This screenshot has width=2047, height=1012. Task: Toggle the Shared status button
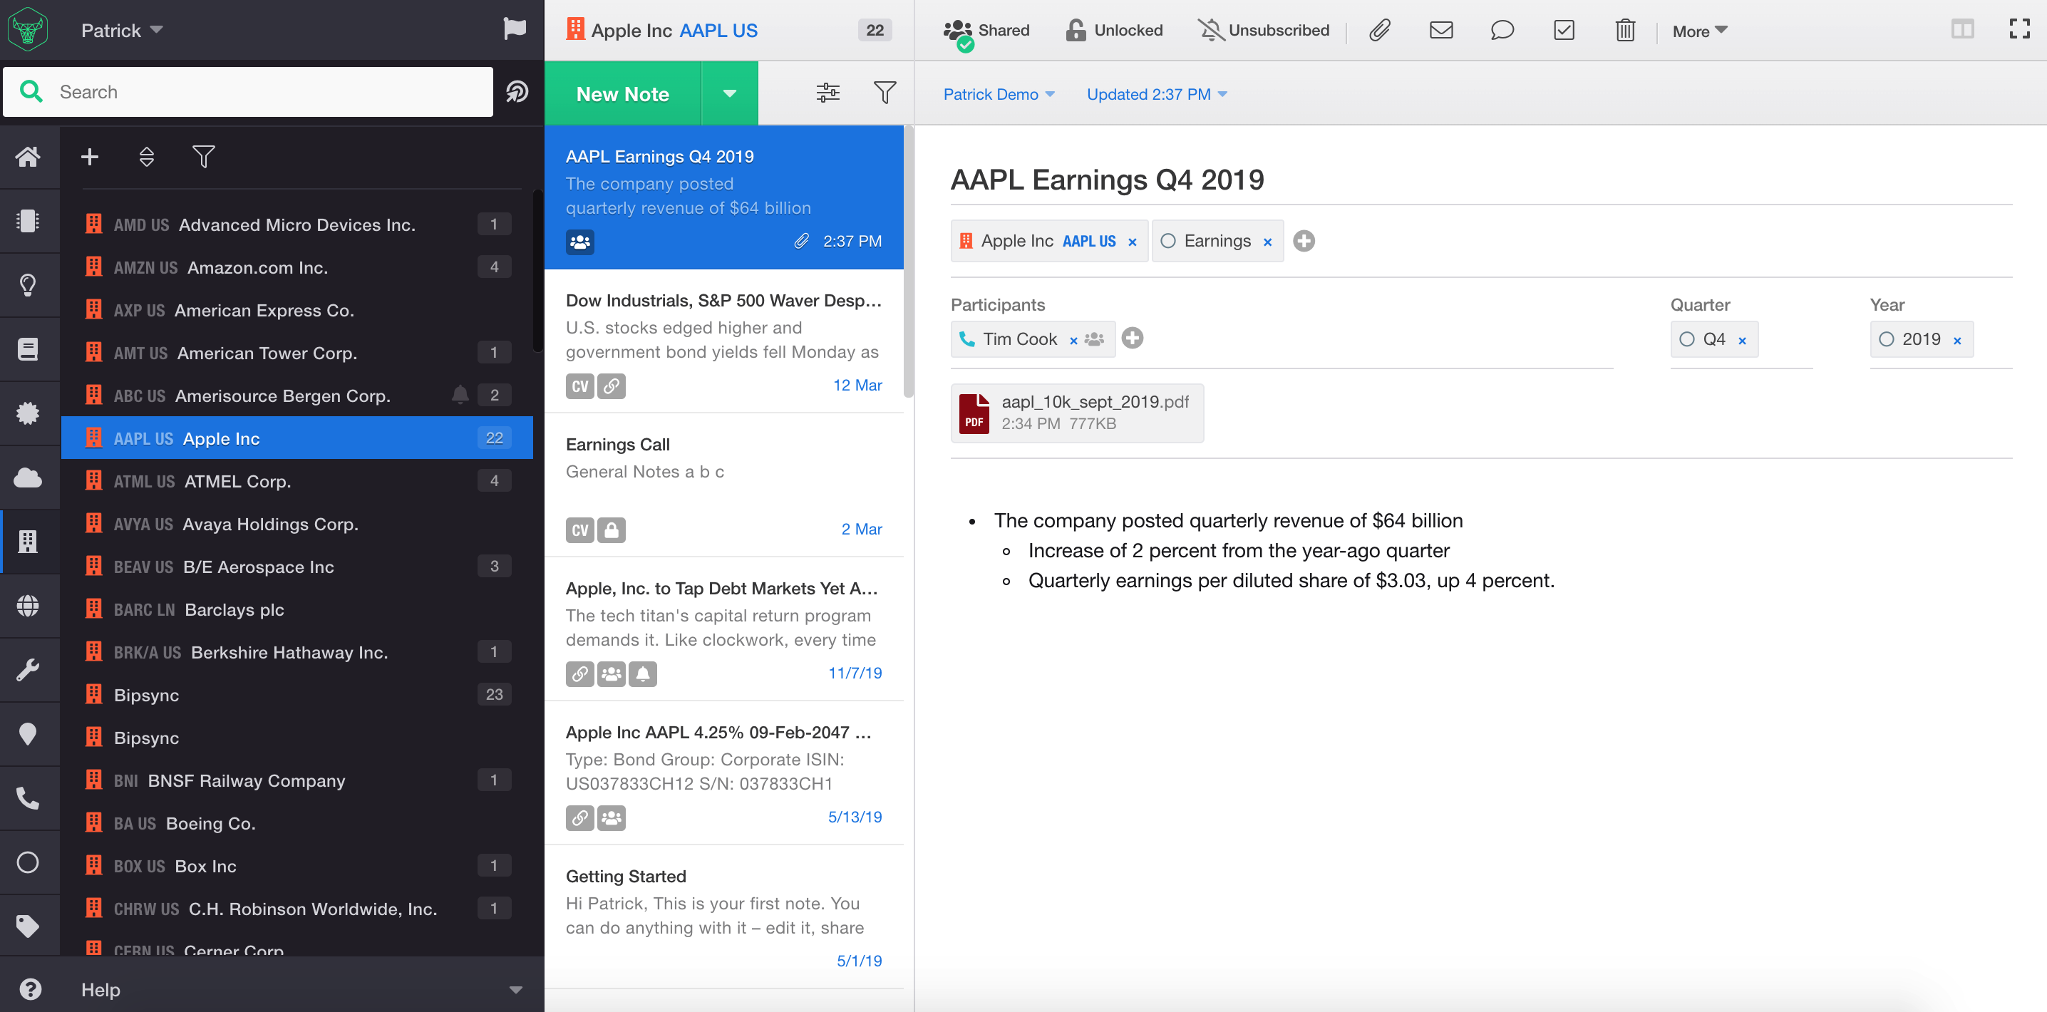click(986, 30)
